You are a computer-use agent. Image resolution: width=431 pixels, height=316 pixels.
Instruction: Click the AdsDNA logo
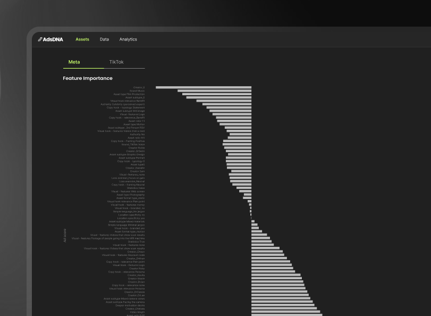50,39
